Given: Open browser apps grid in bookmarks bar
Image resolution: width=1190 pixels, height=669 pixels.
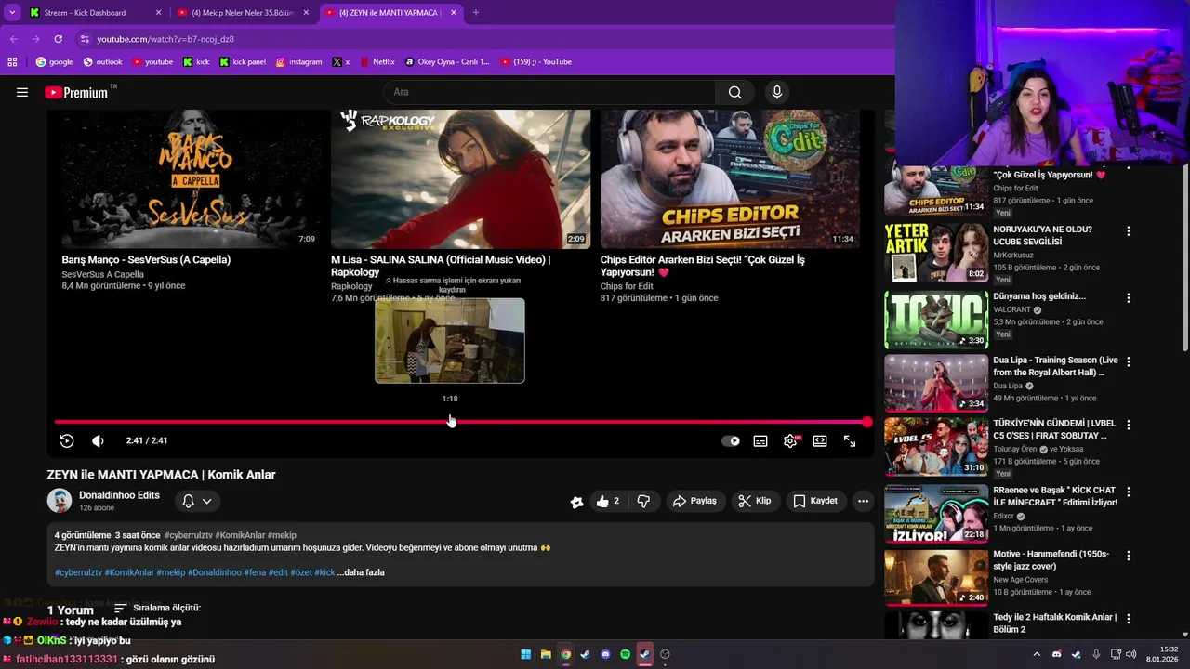Looking at the screenshot, I should (12, 62).
